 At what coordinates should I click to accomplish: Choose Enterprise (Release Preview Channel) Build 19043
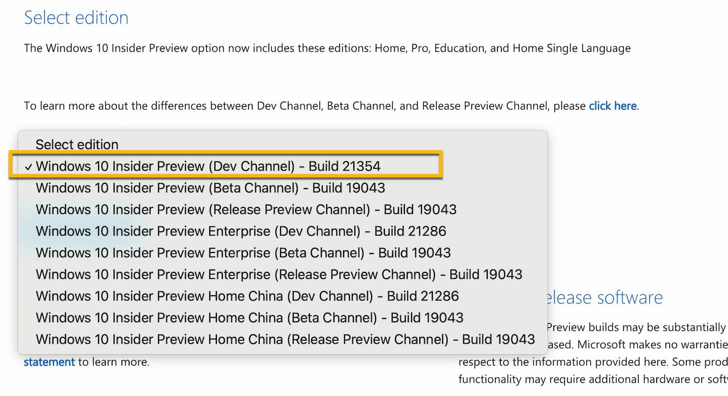(x=278, y=274)
